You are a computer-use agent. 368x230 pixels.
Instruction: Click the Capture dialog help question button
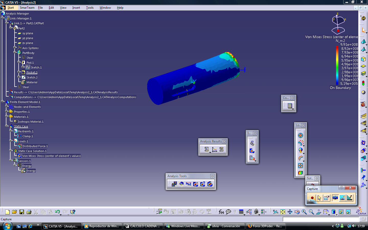(x=341, y=188)
